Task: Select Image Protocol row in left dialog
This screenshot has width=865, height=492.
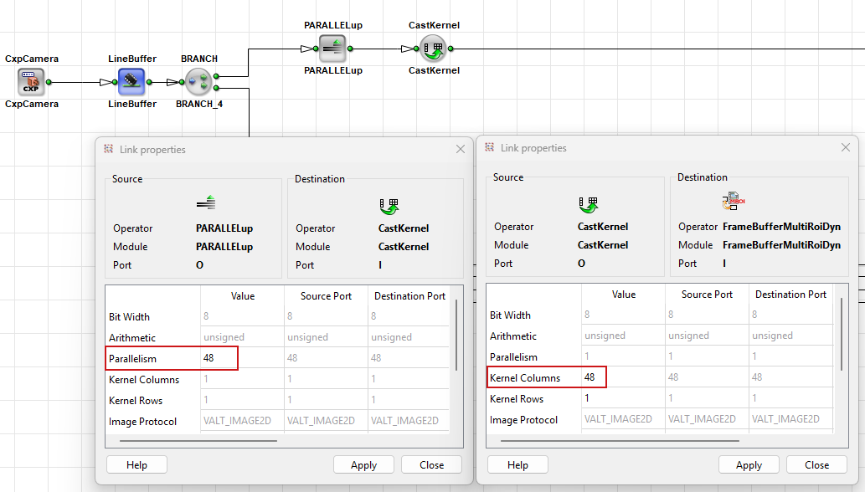Action: point(277,421)
